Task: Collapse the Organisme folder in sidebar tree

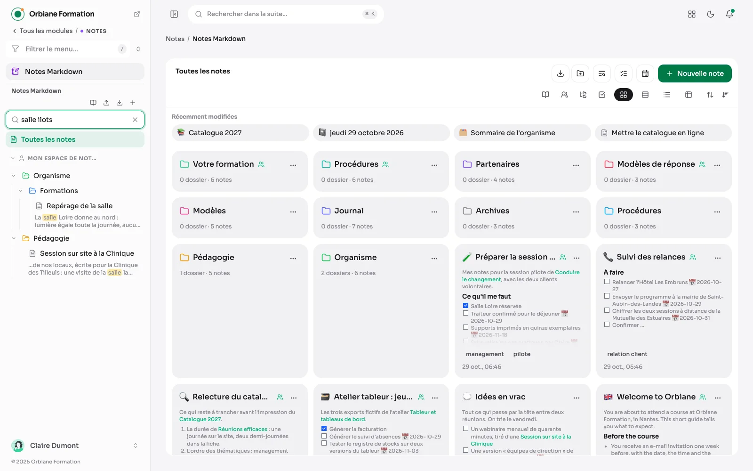Action: pos(14,176)
